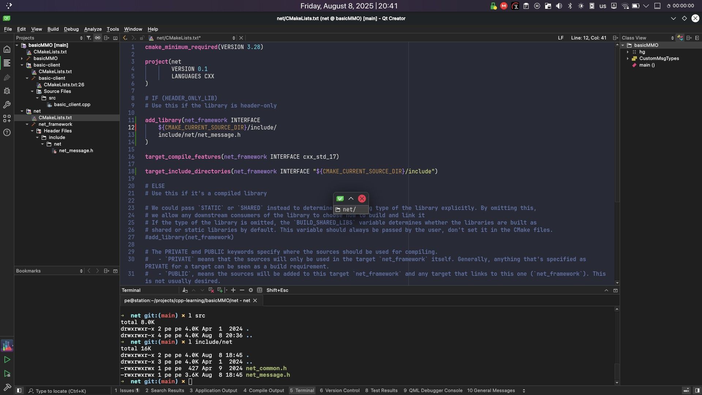Image resolution: width=702 pixels, height=395 pixels.
Task: Zoom out terminal with minus icon
Action: [x=242, y=290]
